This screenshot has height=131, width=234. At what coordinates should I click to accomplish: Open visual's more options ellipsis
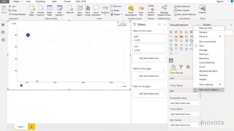click(x=128, y=23)
